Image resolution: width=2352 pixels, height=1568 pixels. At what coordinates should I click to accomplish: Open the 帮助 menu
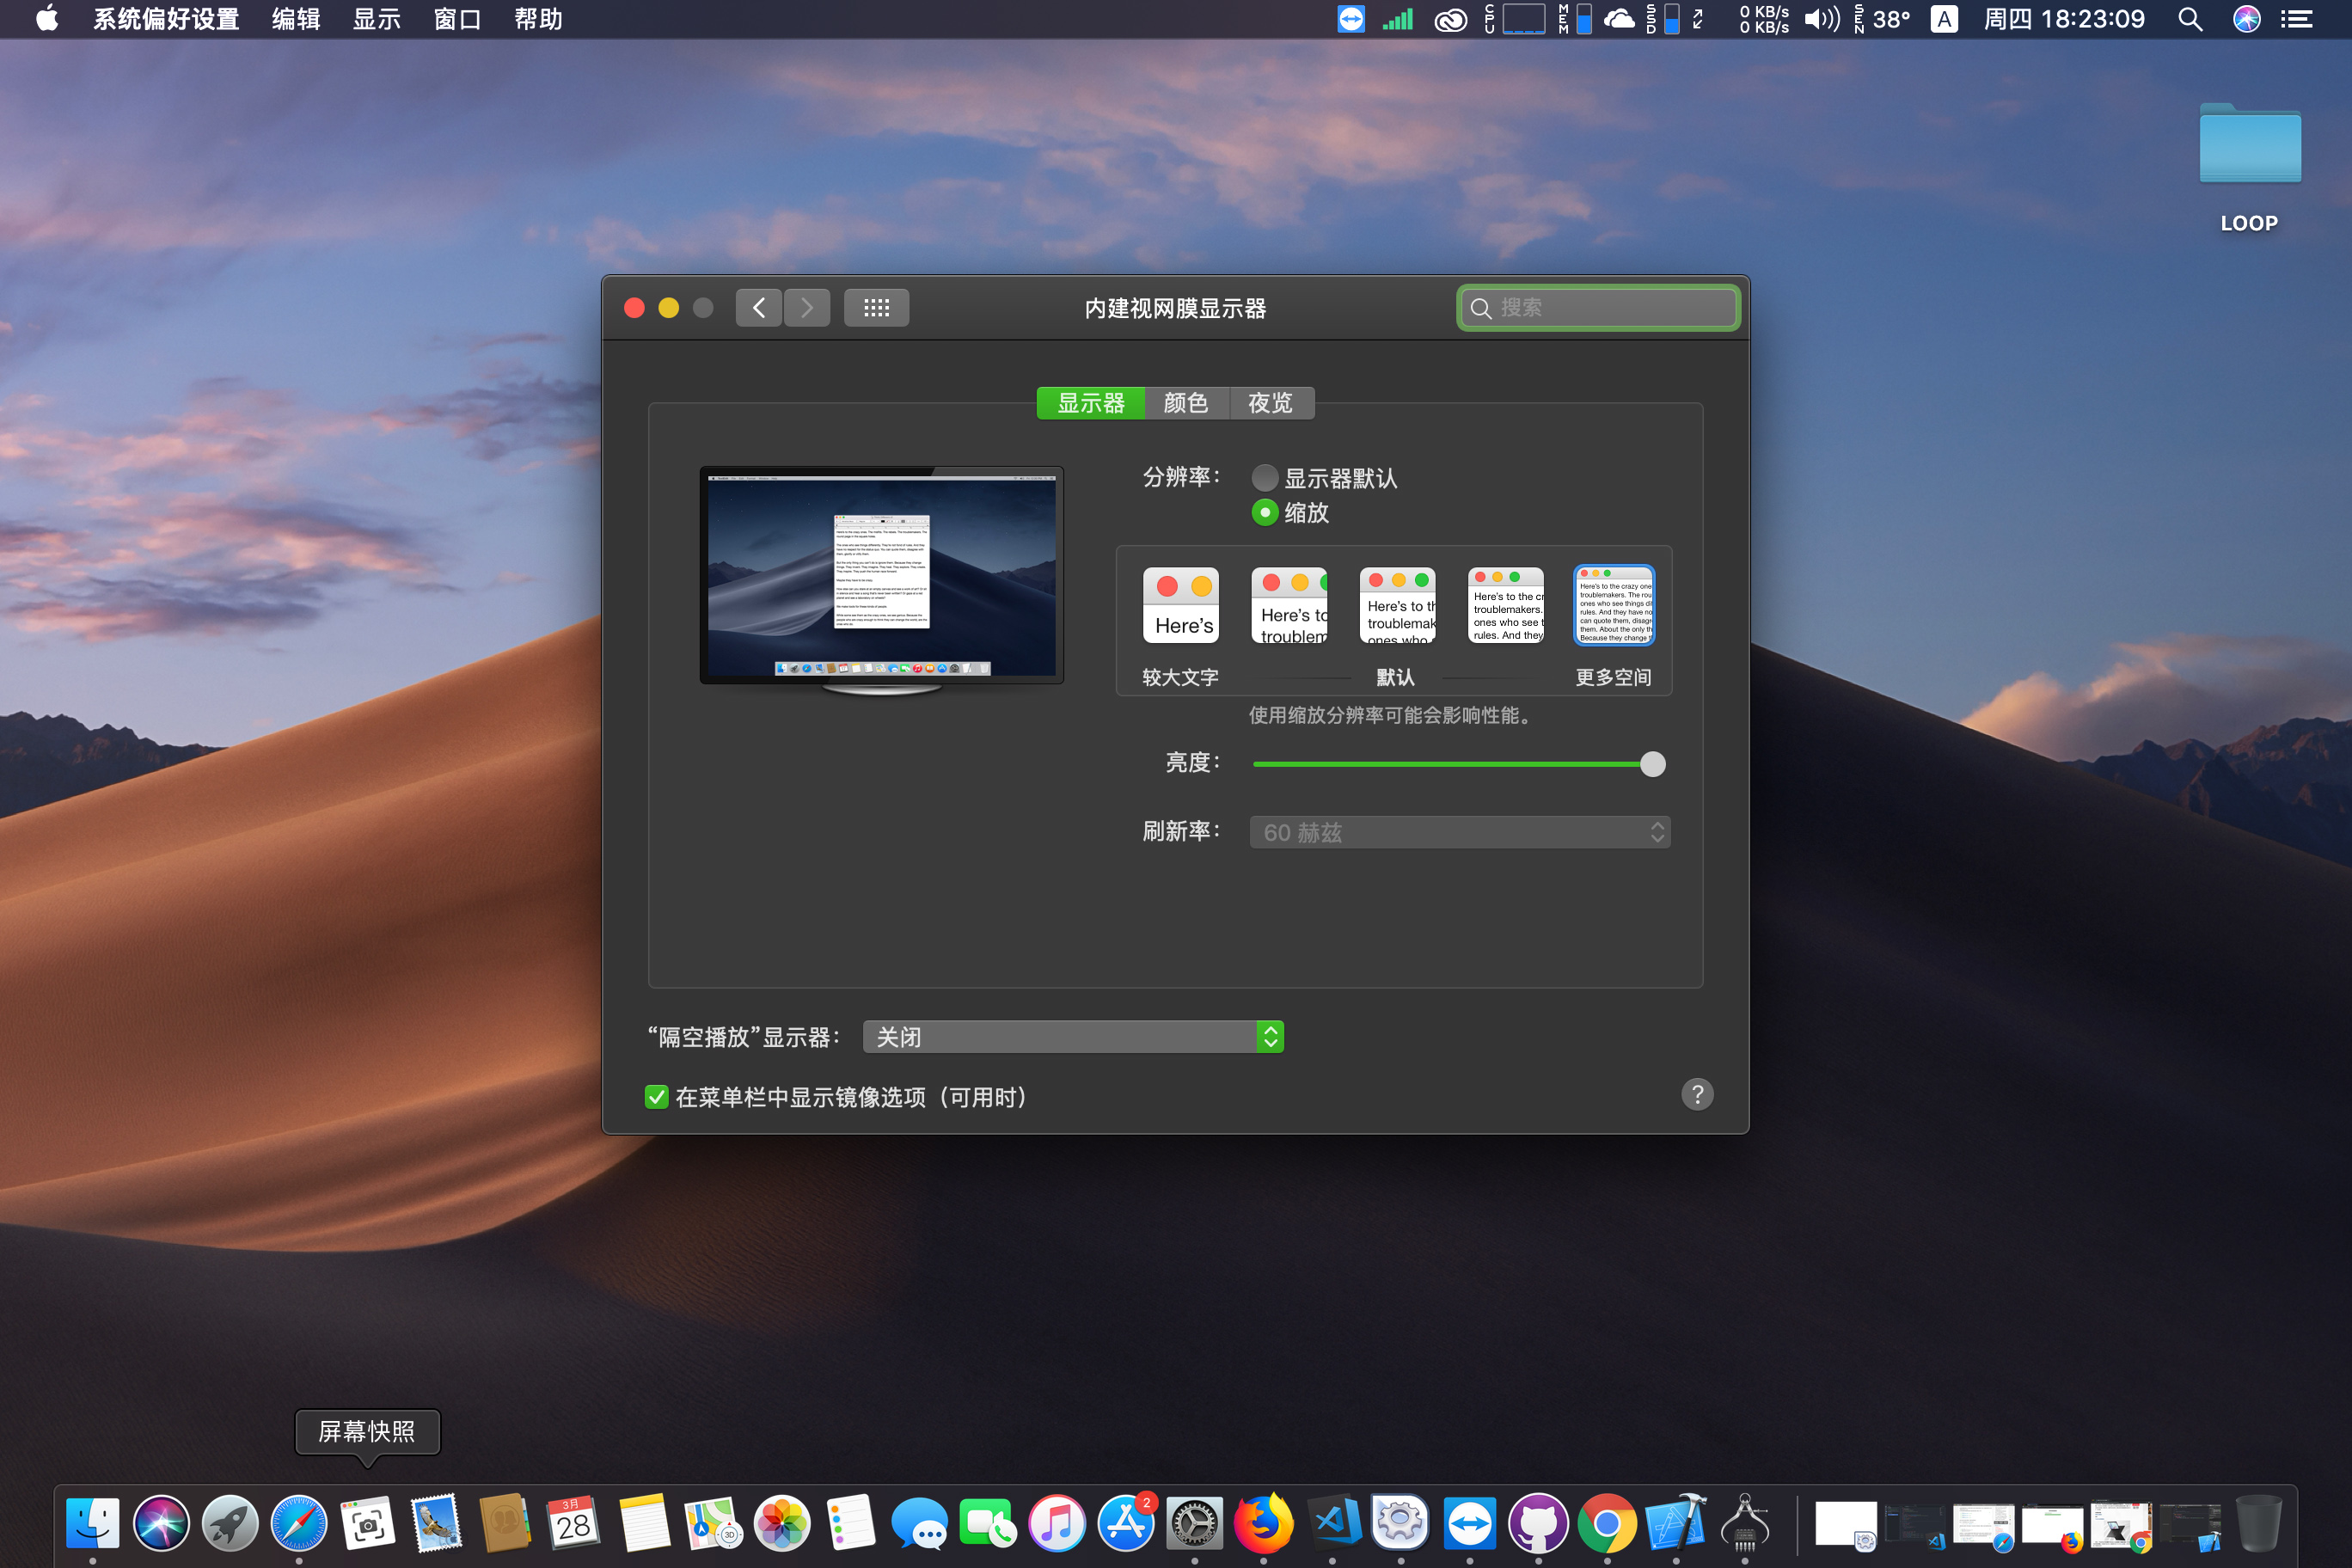(x=538, y=19)
